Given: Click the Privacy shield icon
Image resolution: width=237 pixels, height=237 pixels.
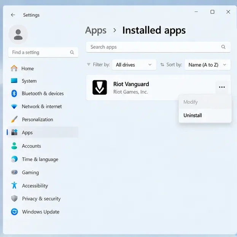Looking at the screenshot, I should [14, 199].
